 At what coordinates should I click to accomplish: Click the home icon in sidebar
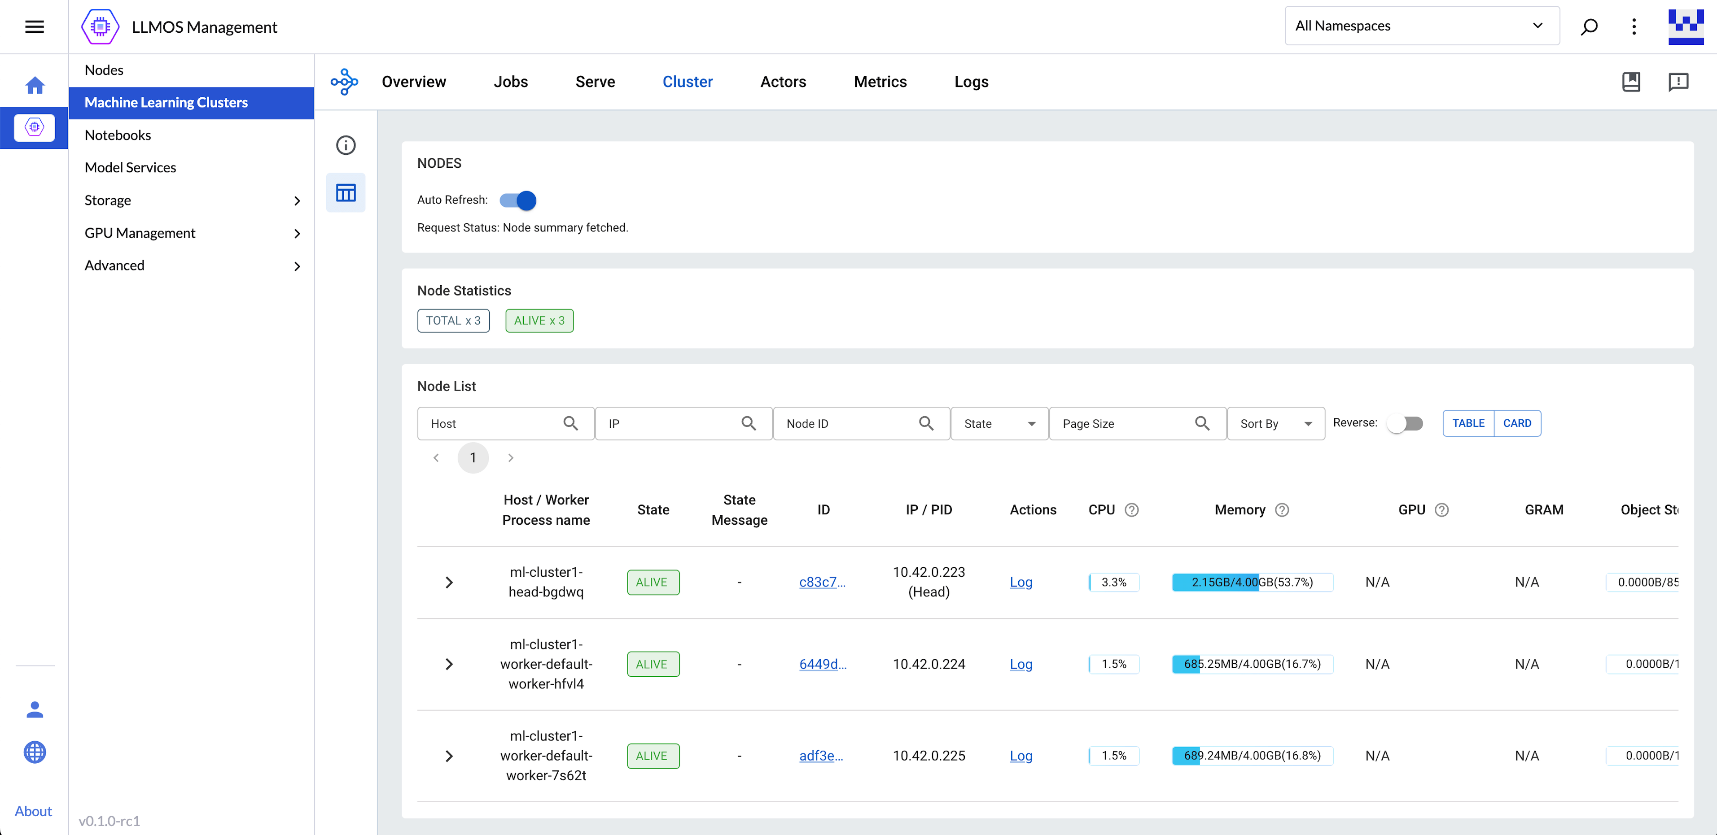click(x=35, y=85)
